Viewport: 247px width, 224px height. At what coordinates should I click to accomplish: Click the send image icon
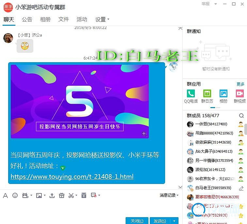pyautogui.click(x=39, y=195)
